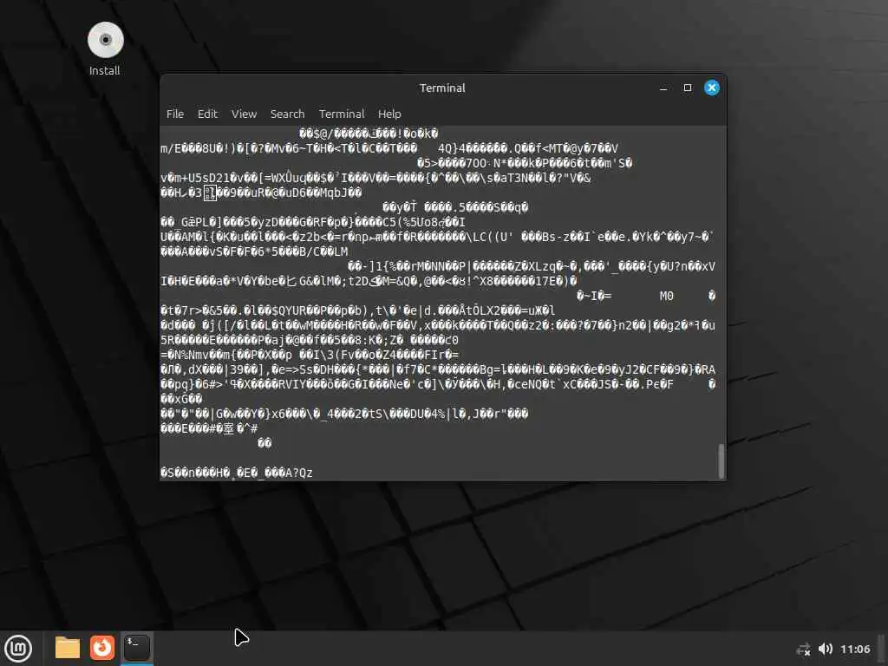Open the 11:06 clock calendar
This screenshot has height=666, width=888.
(x=854, y=649)
